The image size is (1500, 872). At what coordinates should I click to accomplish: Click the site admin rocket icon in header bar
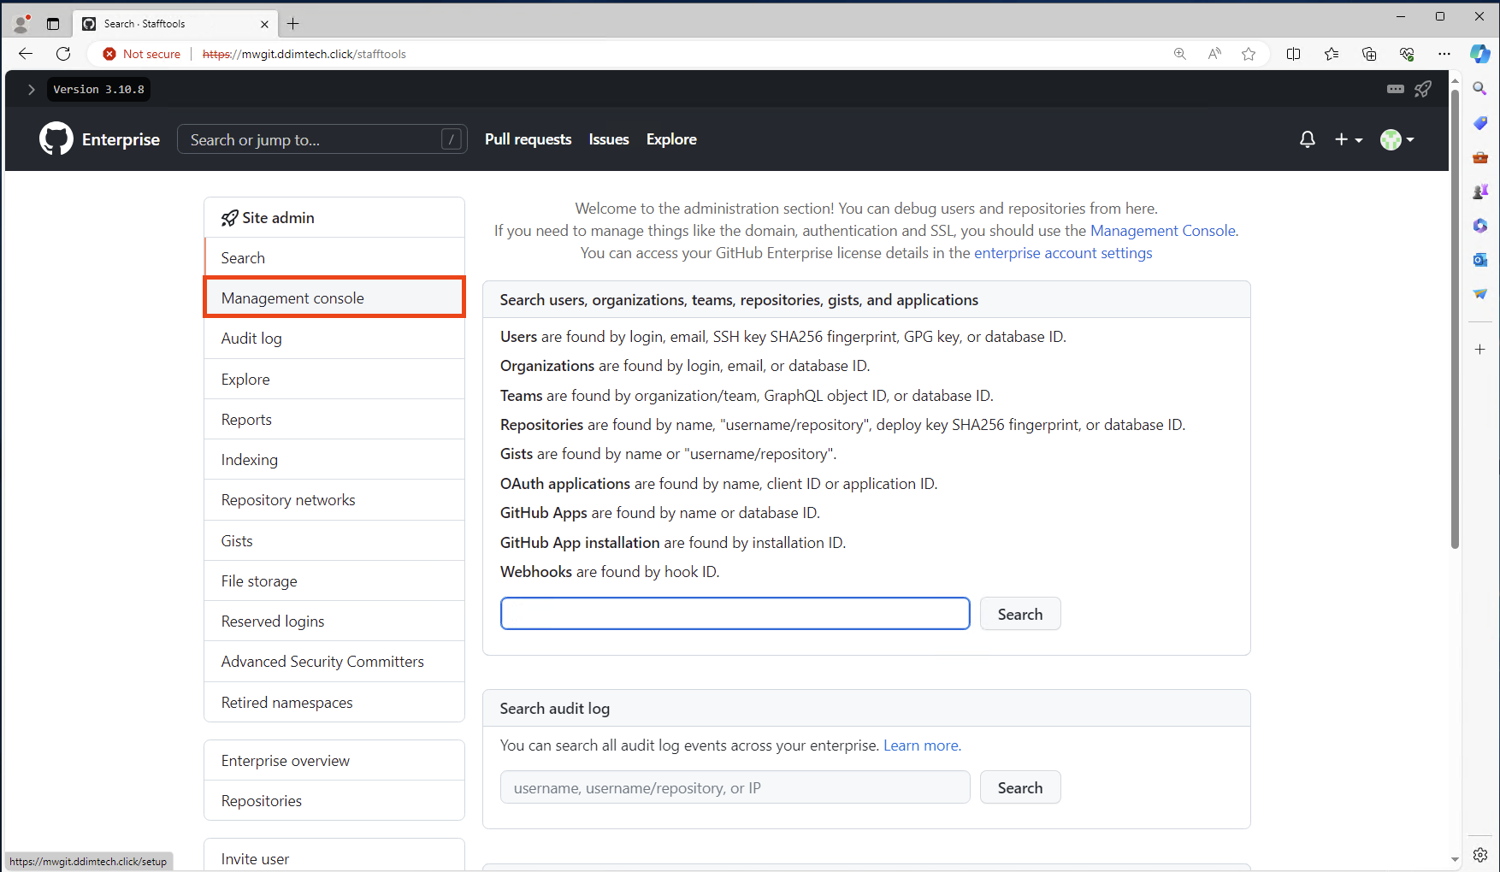1423,89
